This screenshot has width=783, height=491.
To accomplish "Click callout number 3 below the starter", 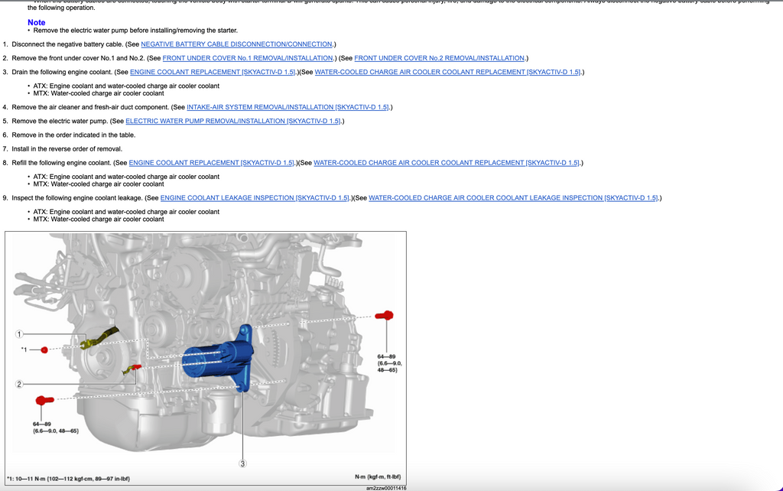I will 242,463.
